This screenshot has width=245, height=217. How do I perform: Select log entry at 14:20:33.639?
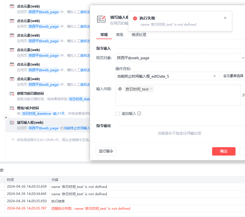(122, 187)
